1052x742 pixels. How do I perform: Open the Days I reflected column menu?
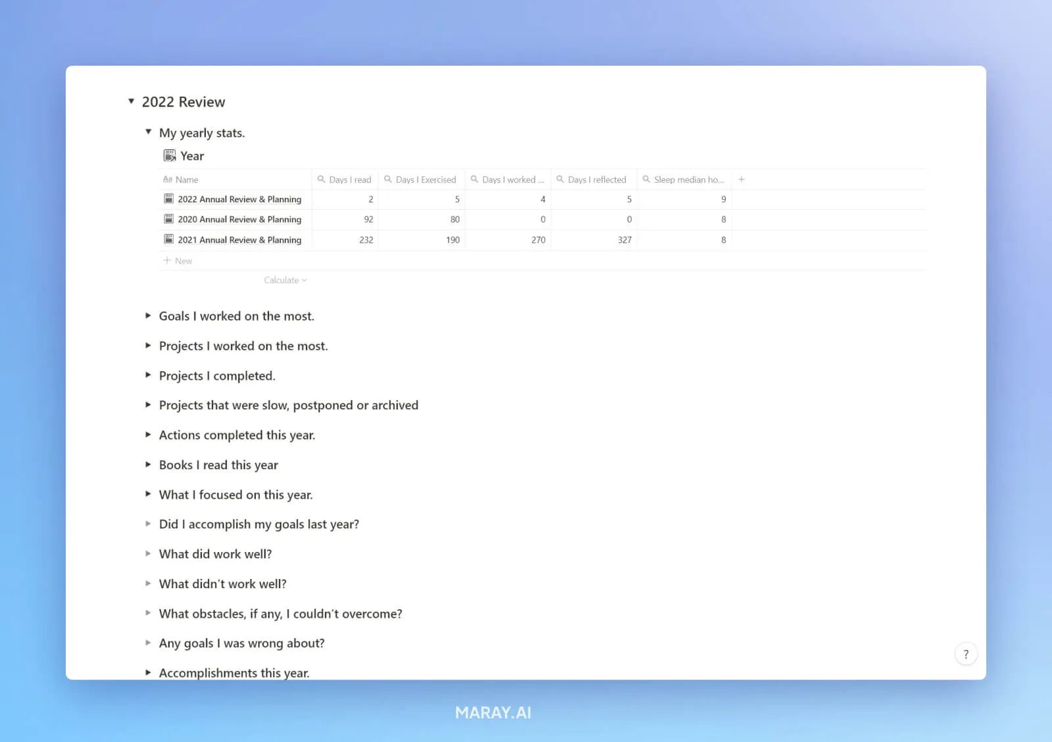tap(596, 179)
